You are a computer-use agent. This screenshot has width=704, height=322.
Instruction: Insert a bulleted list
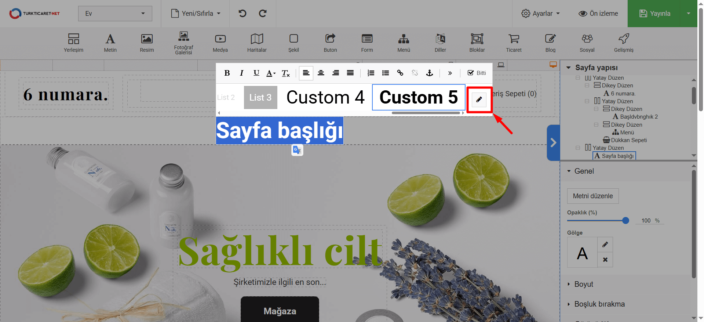[x=386, y=73]
